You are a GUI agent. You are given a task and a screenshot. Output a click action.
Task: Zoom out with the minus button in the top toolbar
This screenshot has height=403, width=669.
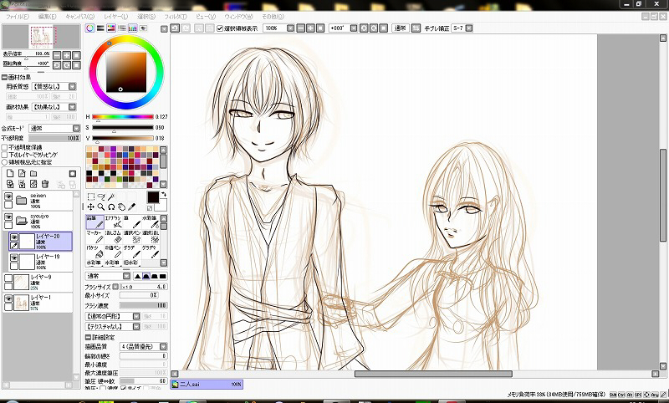301,28
